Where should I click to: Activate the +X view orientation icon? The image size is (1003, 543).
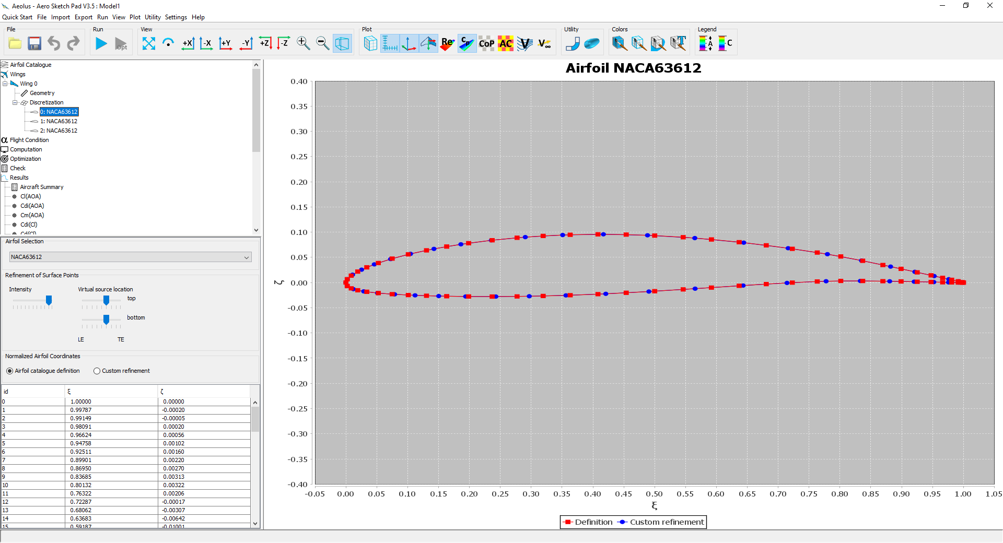click(x=188, y=44)
